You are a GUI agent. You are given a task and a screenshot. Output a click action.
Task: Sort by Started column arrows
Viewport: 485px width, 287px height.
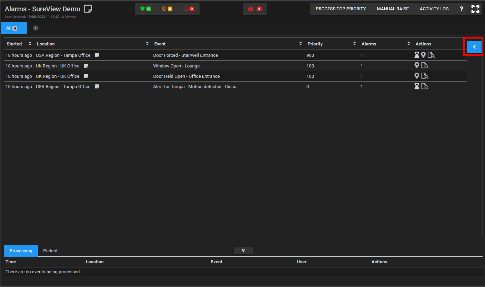(x=30, y=44)
